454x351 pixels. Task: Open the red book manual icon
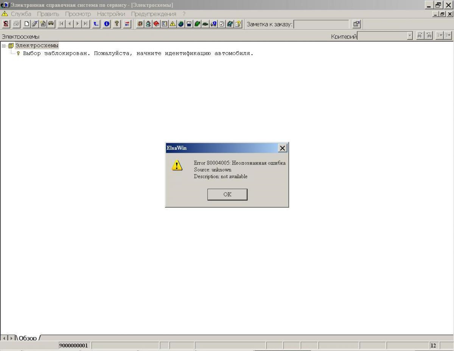coord(156,24)
